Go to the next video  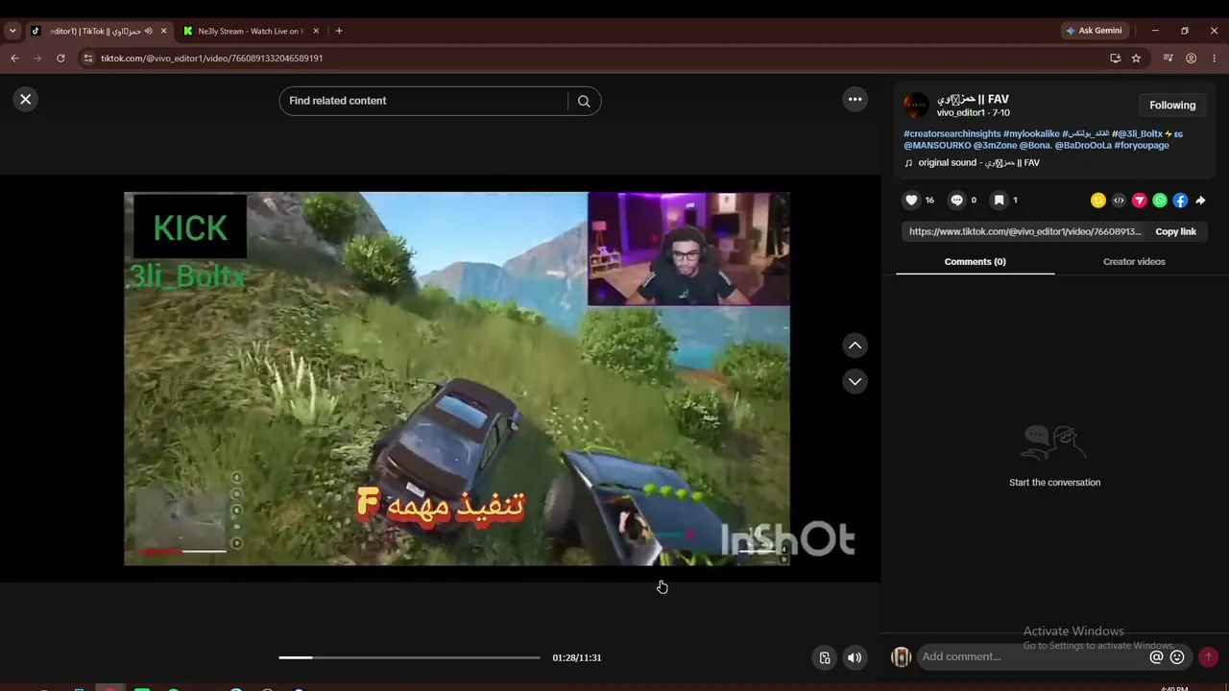click(855, 382)
